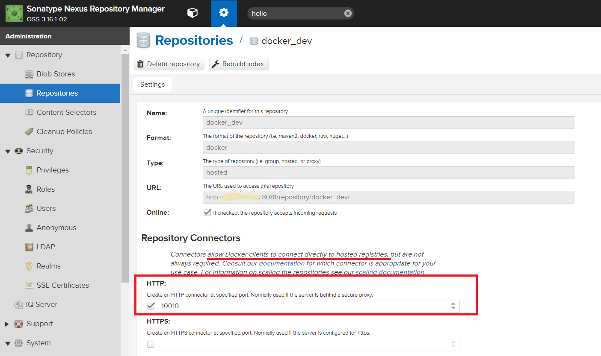601x356 pixels.
Task: Select Roles in the sidebar
Action: pyautogui.click(x=46, y=189)
